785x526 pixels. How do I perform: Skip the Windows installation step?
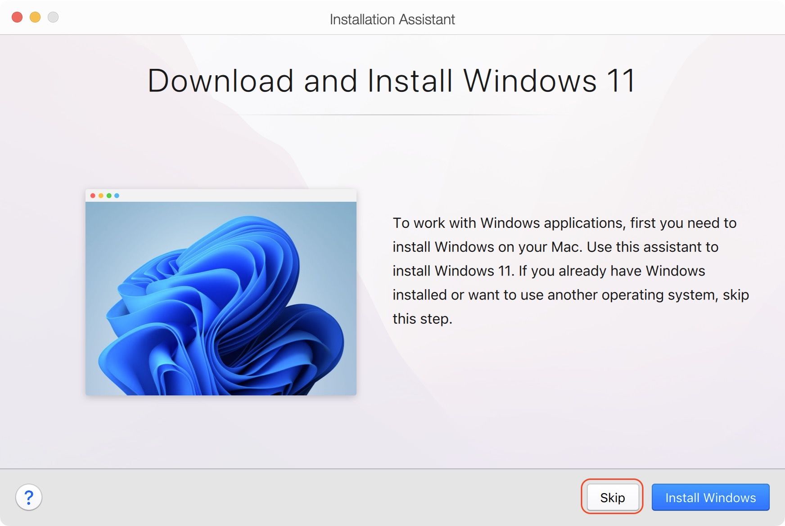pos(612,497)
